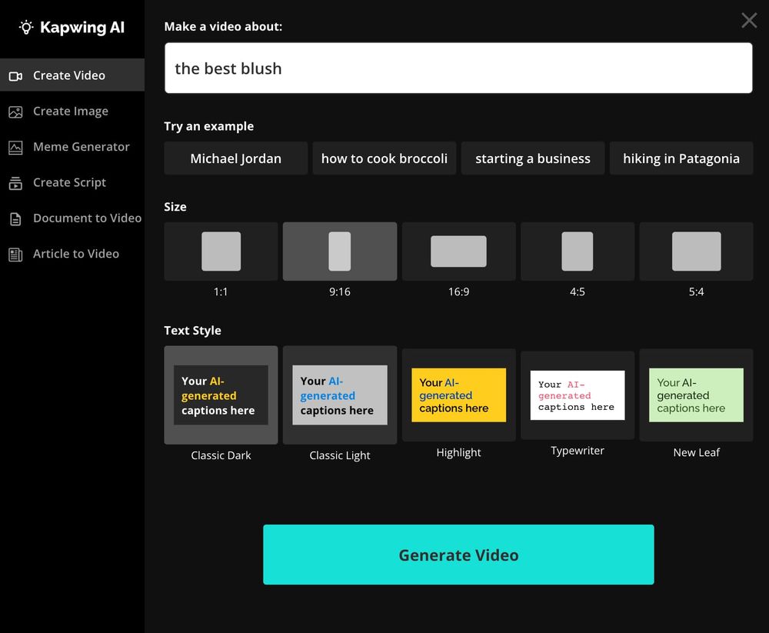This screenshot has height=633, width=769.
Task: Switch to Article to Video
Action: (x=75, y=254)
